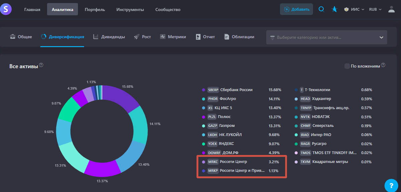
Task: Click the 4.39% magenta donut segment
Action: pyautogui.click(x=80, y=98)
